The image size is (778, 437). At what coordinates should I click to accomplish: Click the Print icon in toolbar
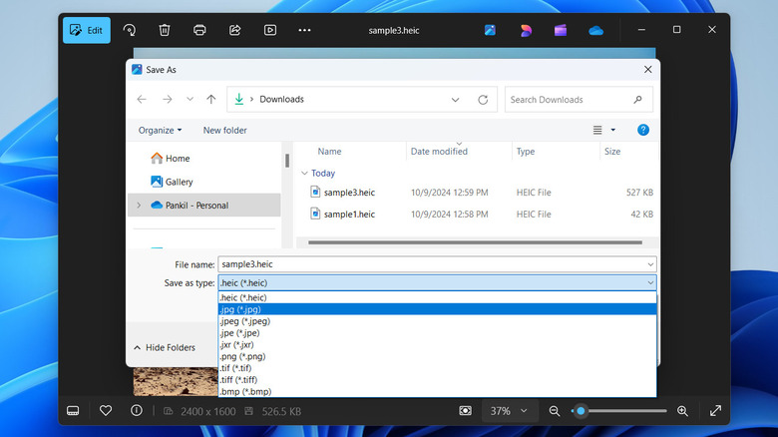pyautogui.click(x=199, y=30)
